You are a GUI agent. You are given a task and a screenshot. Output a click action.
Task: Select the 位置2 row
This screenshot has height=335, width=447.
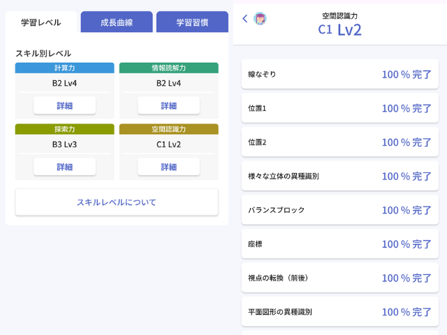click(x=340, y=142)
